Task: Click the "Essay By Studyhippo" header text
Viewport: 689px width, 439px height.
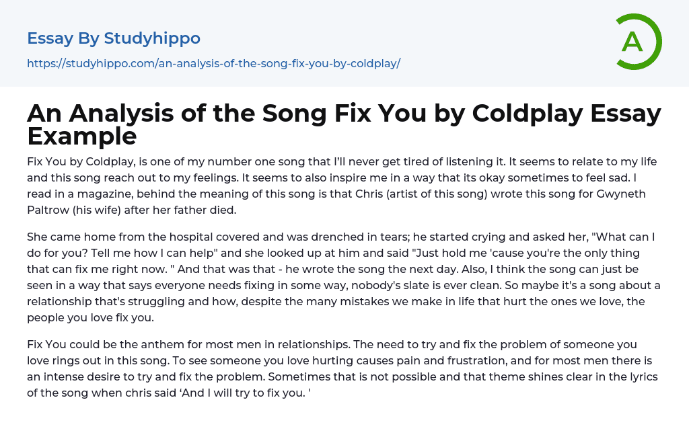Action: 114,38
